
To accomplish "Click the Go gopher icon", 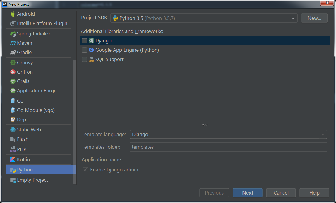I will pyautogui.click(x=13, y=101).
